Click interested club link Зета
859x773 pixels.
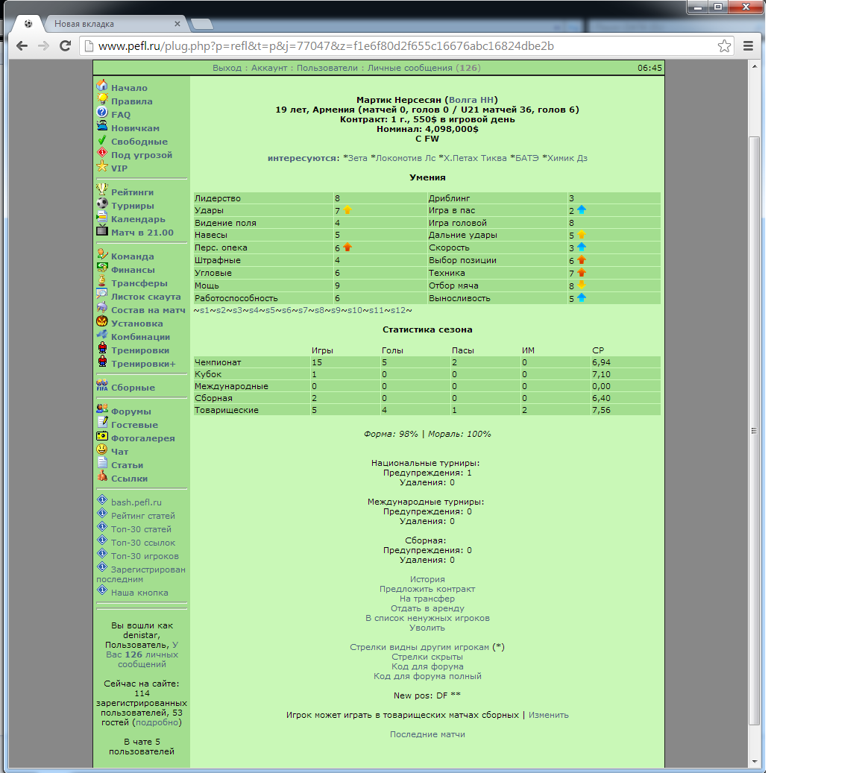coord(357,158)
